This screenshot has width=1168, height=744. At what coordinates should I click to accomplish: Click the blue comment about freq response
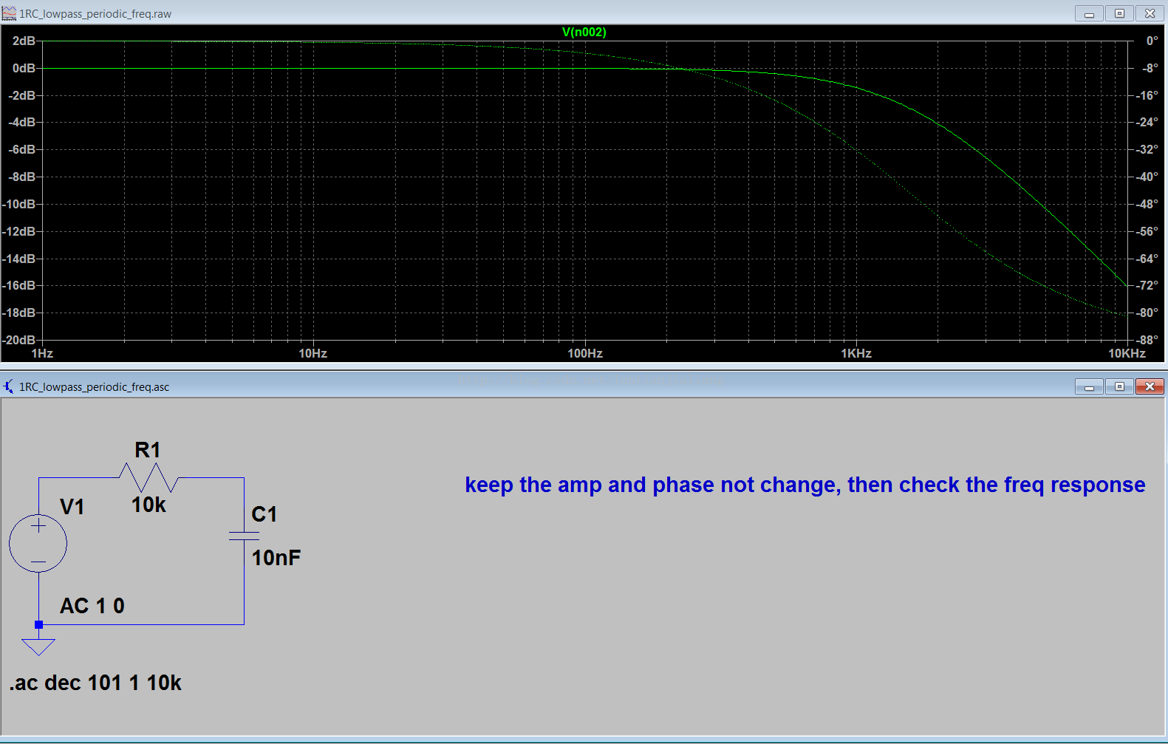[x=805, y=485]
